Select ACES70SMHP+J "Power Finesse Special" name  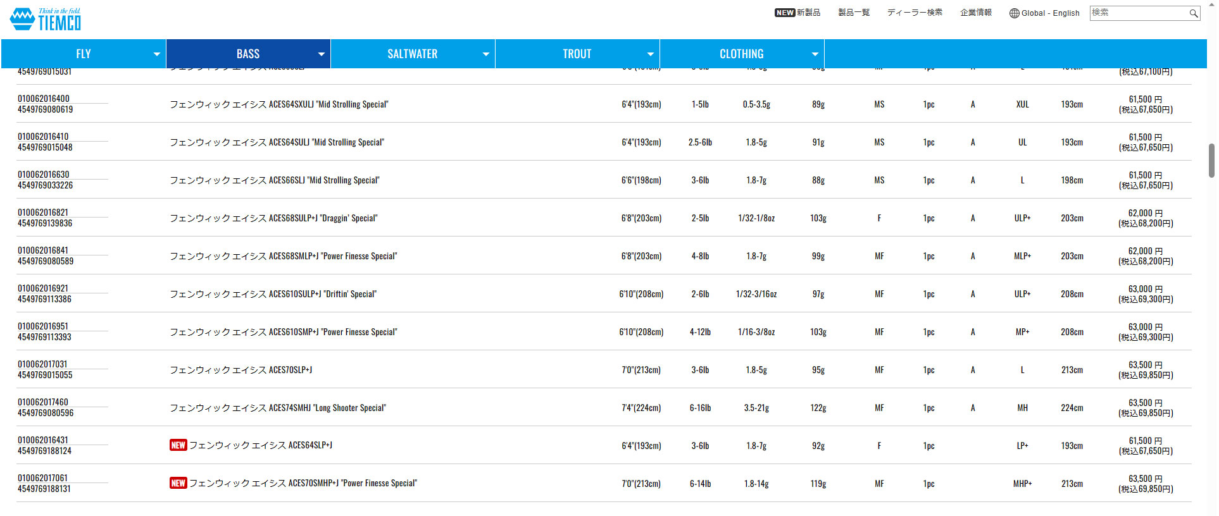pos(303,483)
